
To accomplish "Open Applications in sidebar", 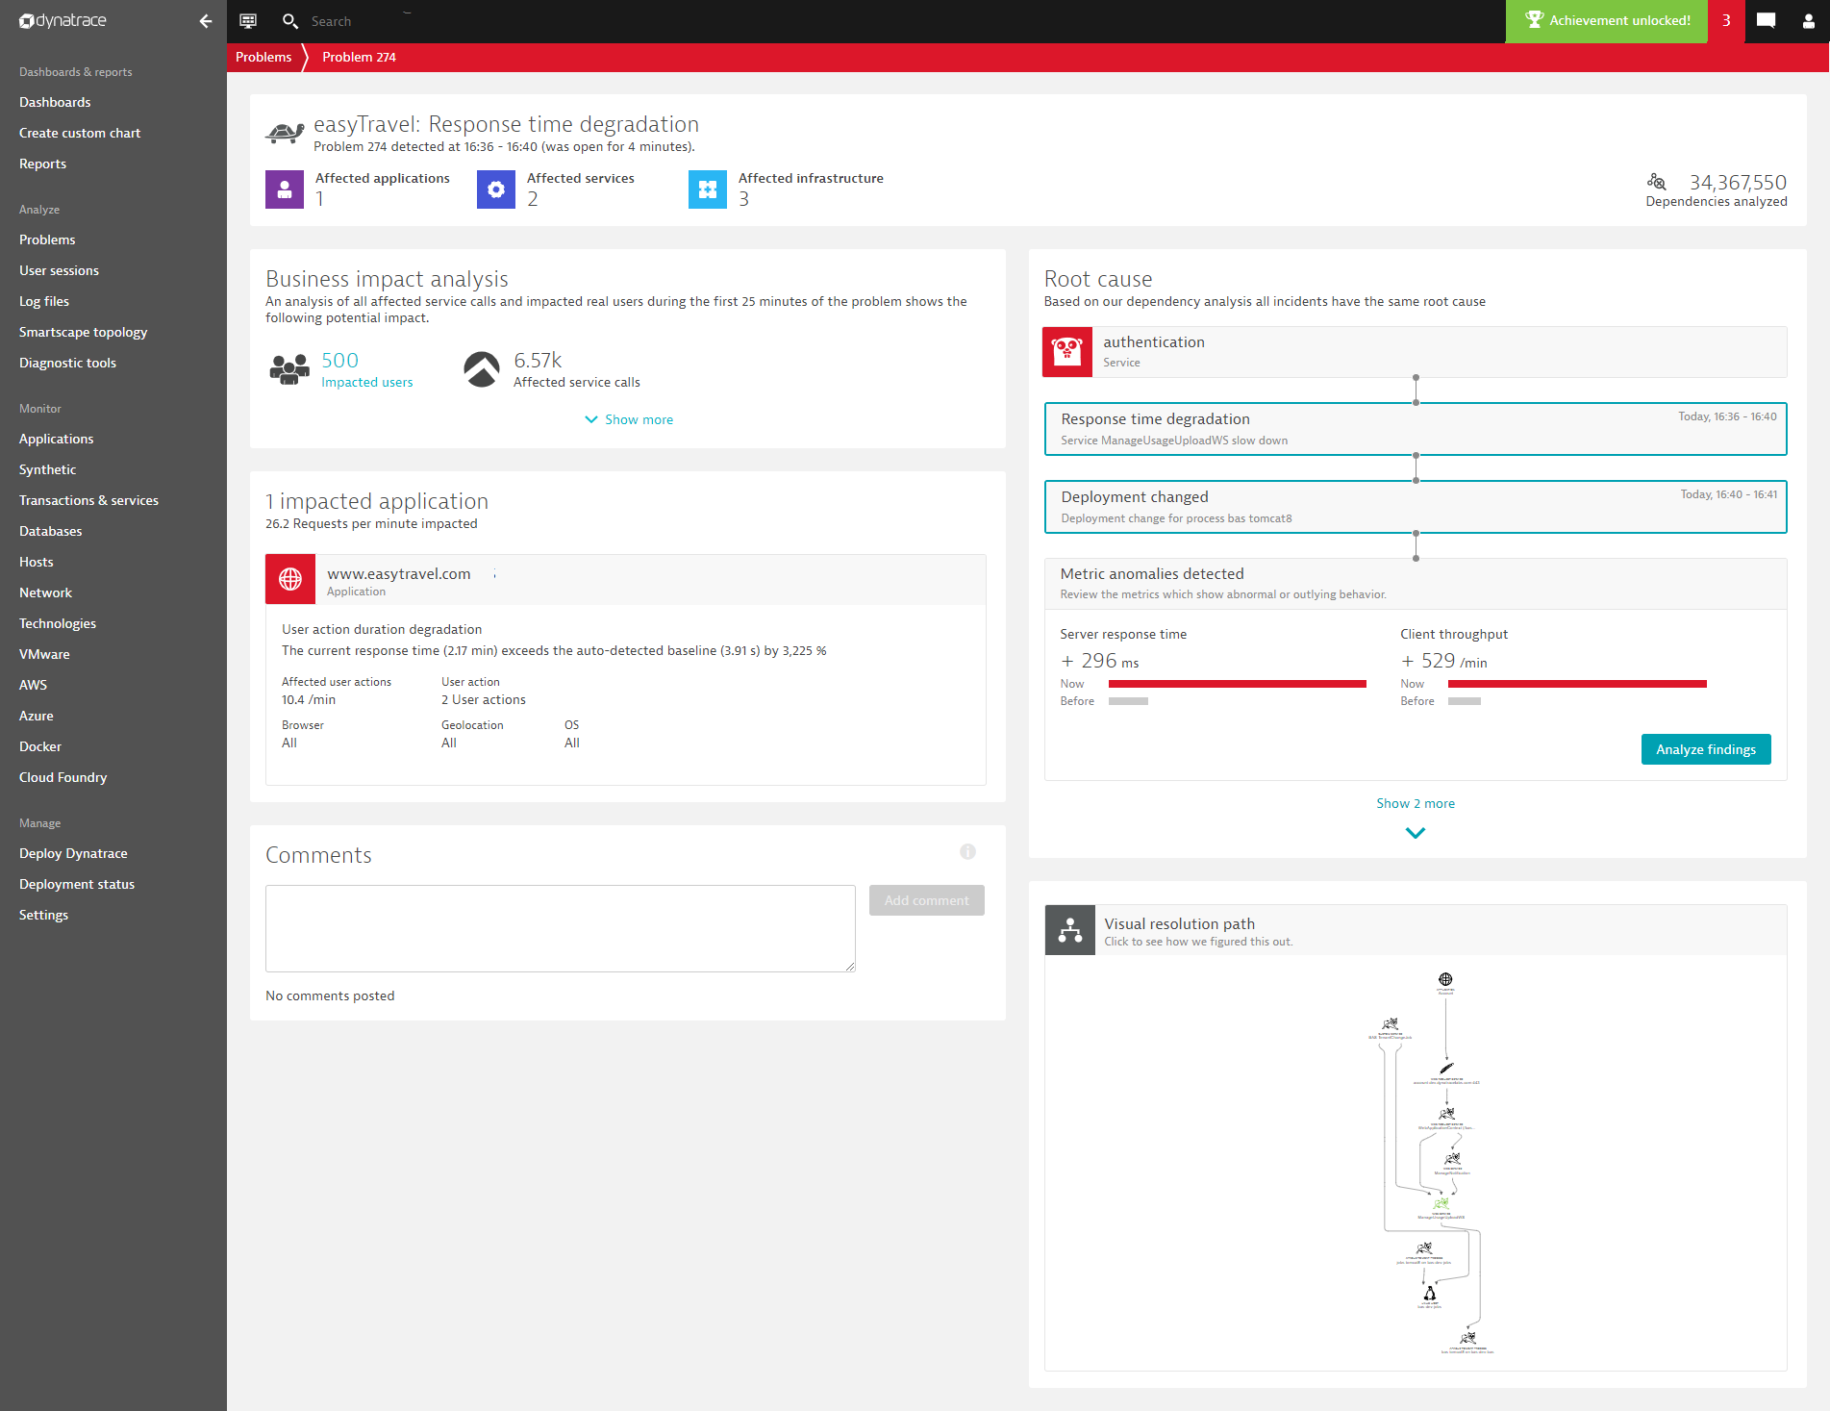I will 56,439.
